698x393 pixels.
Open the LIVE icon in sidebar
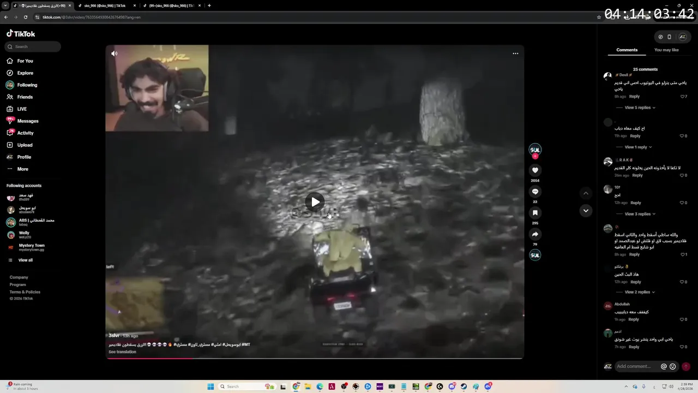[10, 109]
